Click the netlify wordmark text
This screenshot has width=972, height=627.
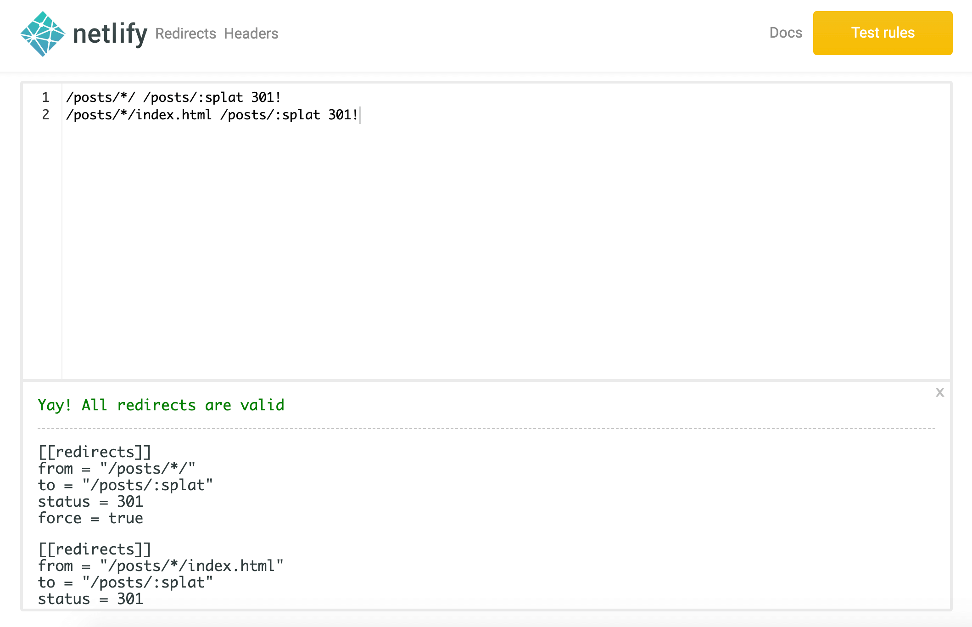[x=110, y=34]
